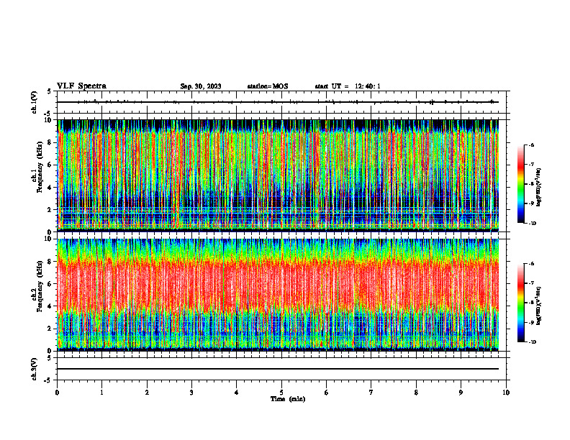Viewport: 570px width, 440px height.
Task: Click the "-5" voltage tick of ch.3(V) panel
Action: (47, 380)
